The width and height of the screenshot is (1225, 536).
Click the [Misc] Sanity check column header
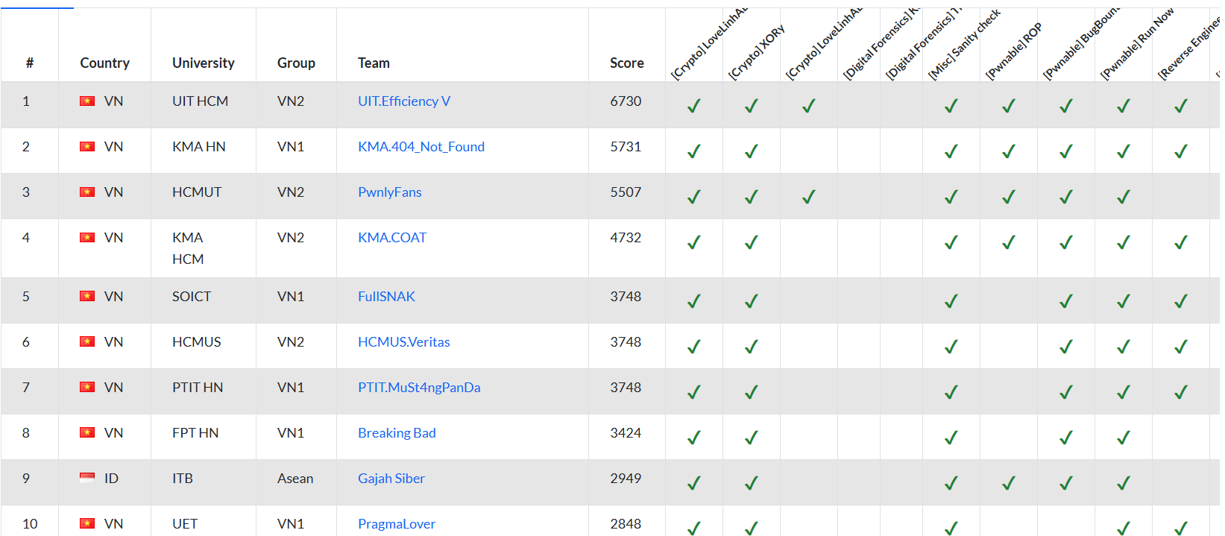click(x=963, y=46)
